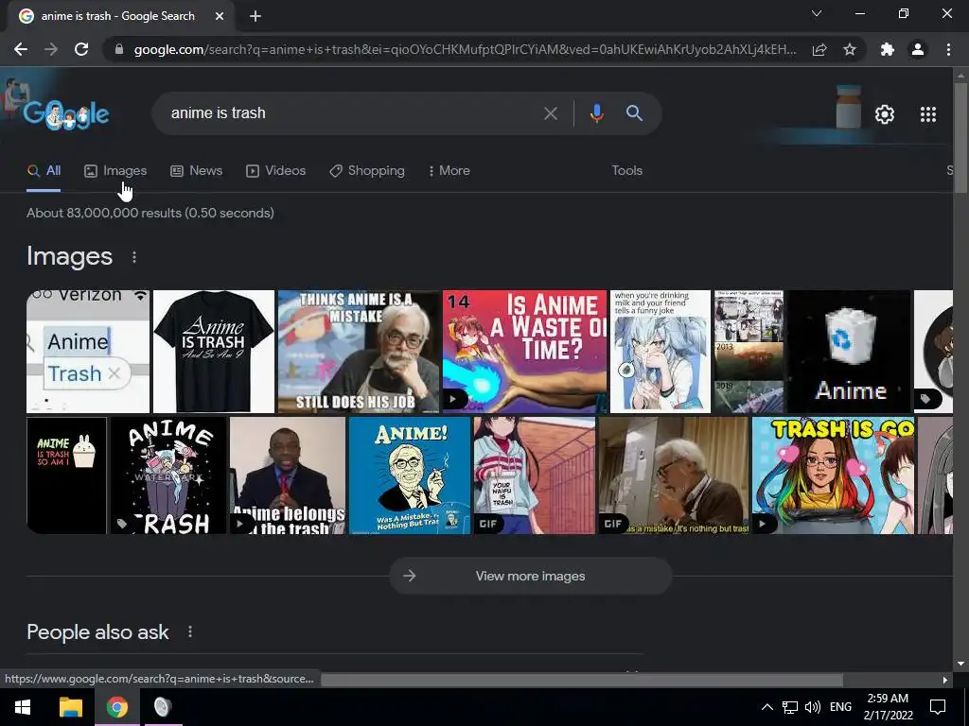Switch to the Videos results tab
Screen dimensions: 969x726
coord(275,171)
